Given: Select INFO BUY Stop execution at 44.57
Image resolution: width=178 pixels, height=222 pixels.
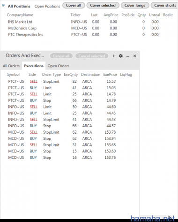Looking at the screenshot, I should 70,126.
